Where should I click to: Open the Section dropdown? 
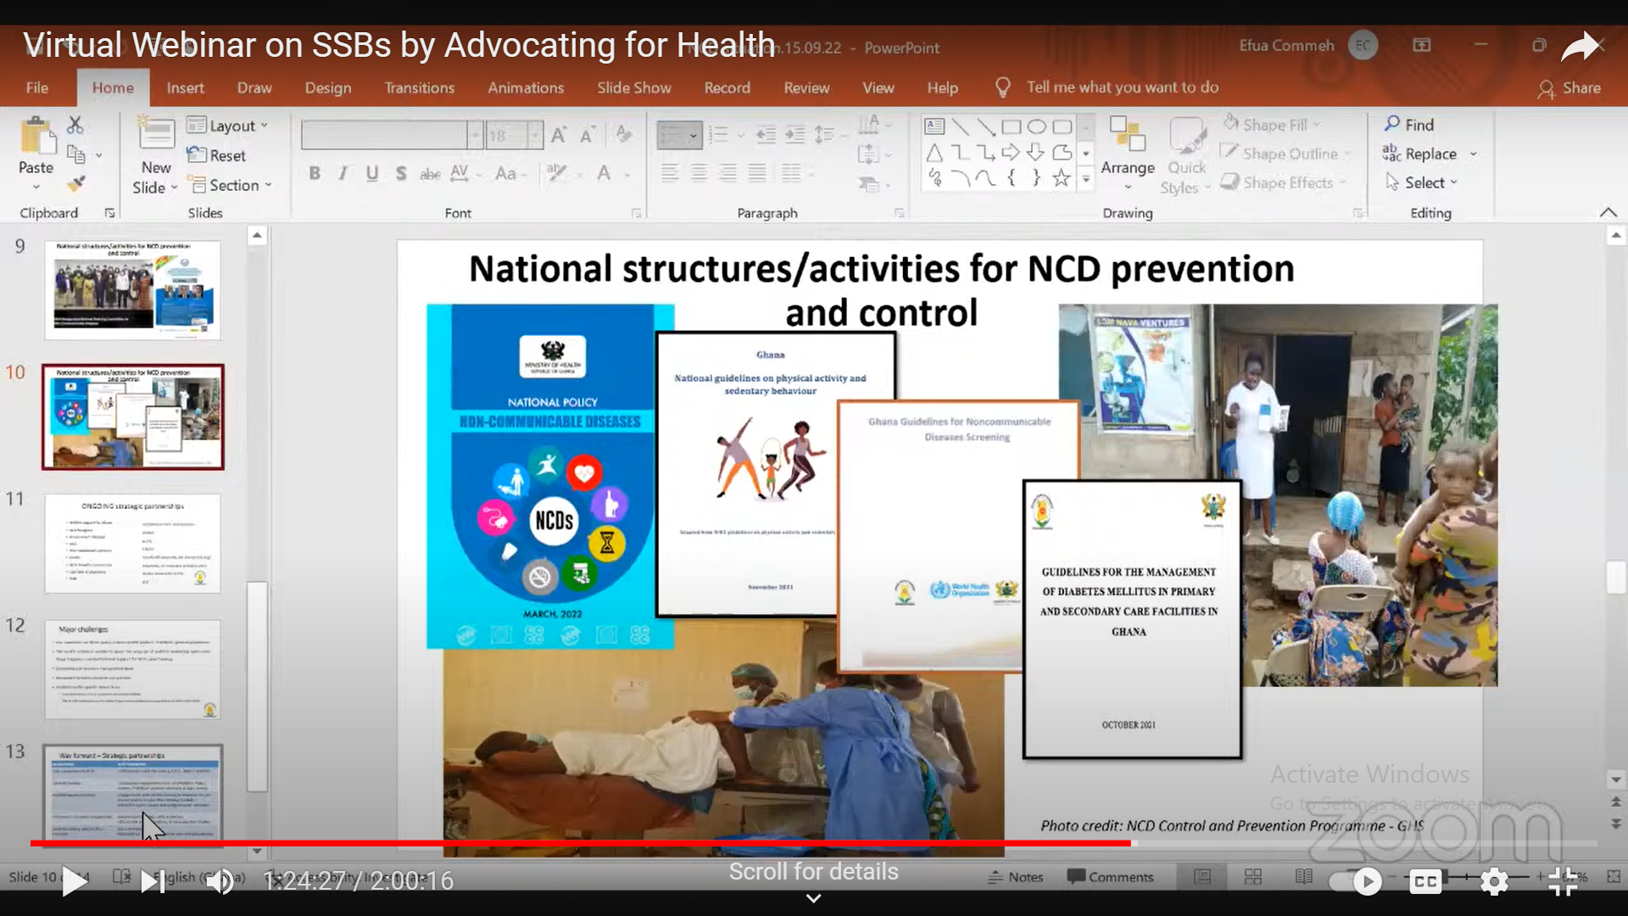click(x=231, y=185)
